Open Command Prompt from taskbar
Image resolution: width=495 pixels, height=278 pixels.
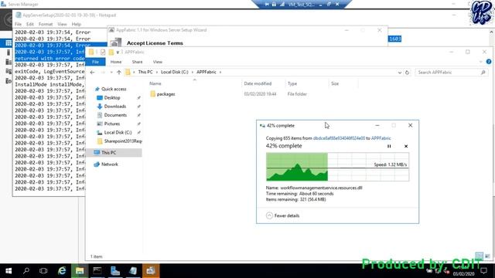click(97, 271)
